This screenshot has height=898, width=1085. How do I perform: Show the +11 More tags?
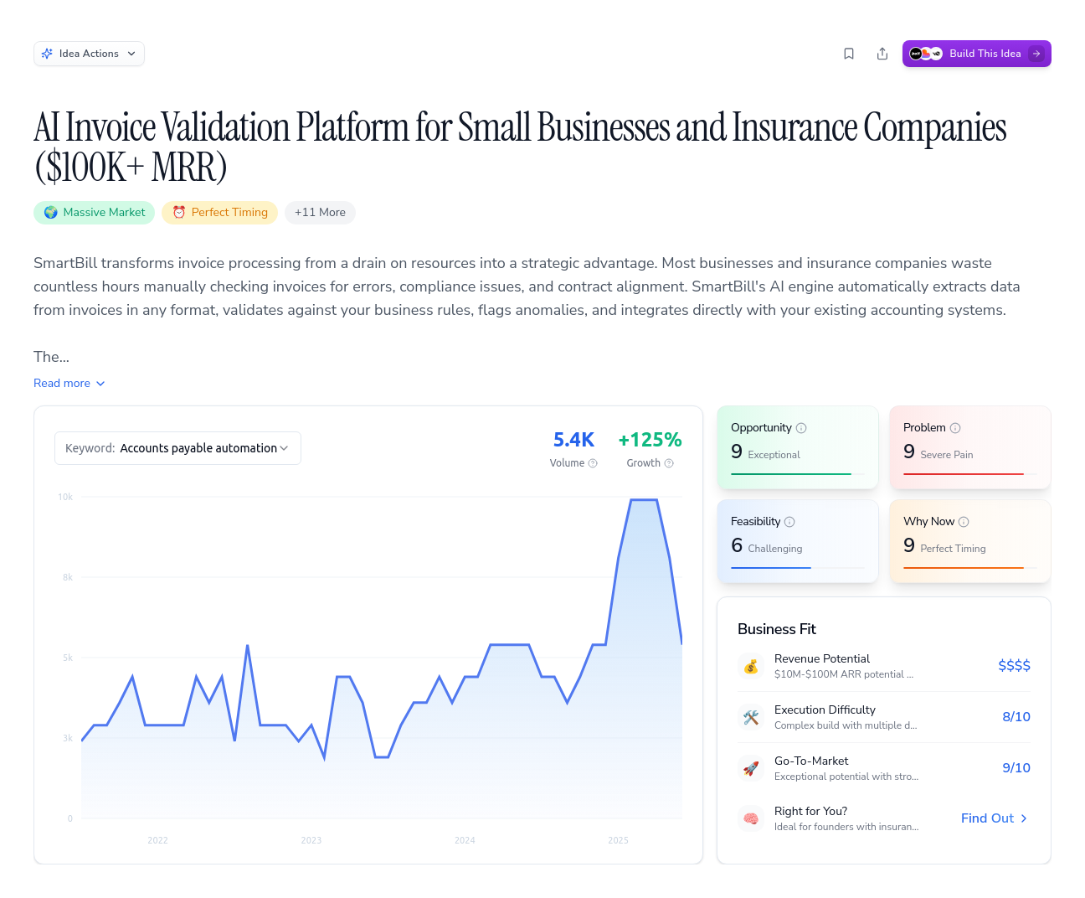pyautogui.click(x=320, y=213)
